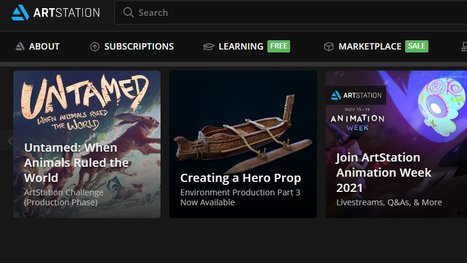This screenshot has height=263, width=467.
Task: Open the MARKETPLACE menu item
Action: click(370, 47)
